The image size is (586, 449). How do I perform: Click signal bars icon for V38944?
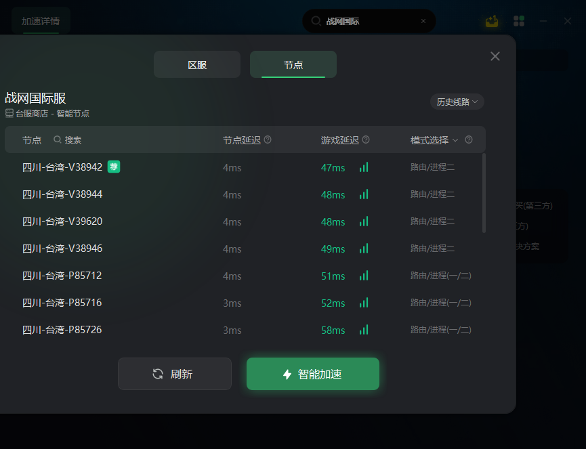pos(364,194)
